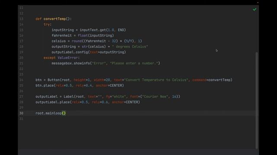This screenshot has height=155, width=277.
Task: Click the "Error" string in showinfo
Action: (99, 63)
